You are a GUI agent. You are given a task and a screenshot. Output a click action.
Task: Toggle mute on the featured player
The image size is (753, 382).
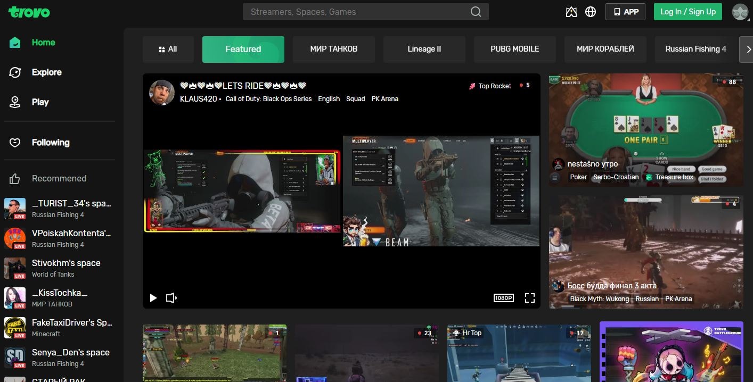(x=171, y=298)
